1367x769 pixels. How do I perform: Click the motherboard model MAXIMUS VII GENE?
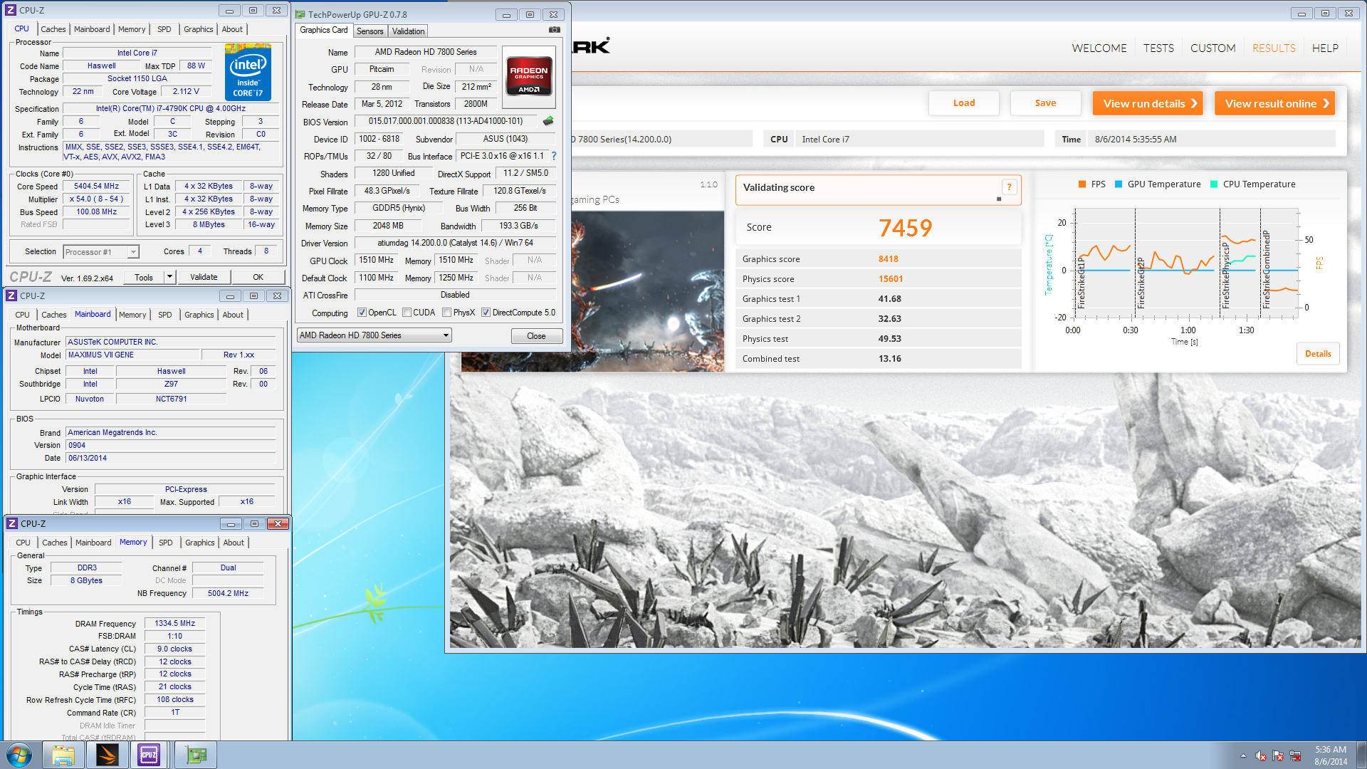point(132,355)
